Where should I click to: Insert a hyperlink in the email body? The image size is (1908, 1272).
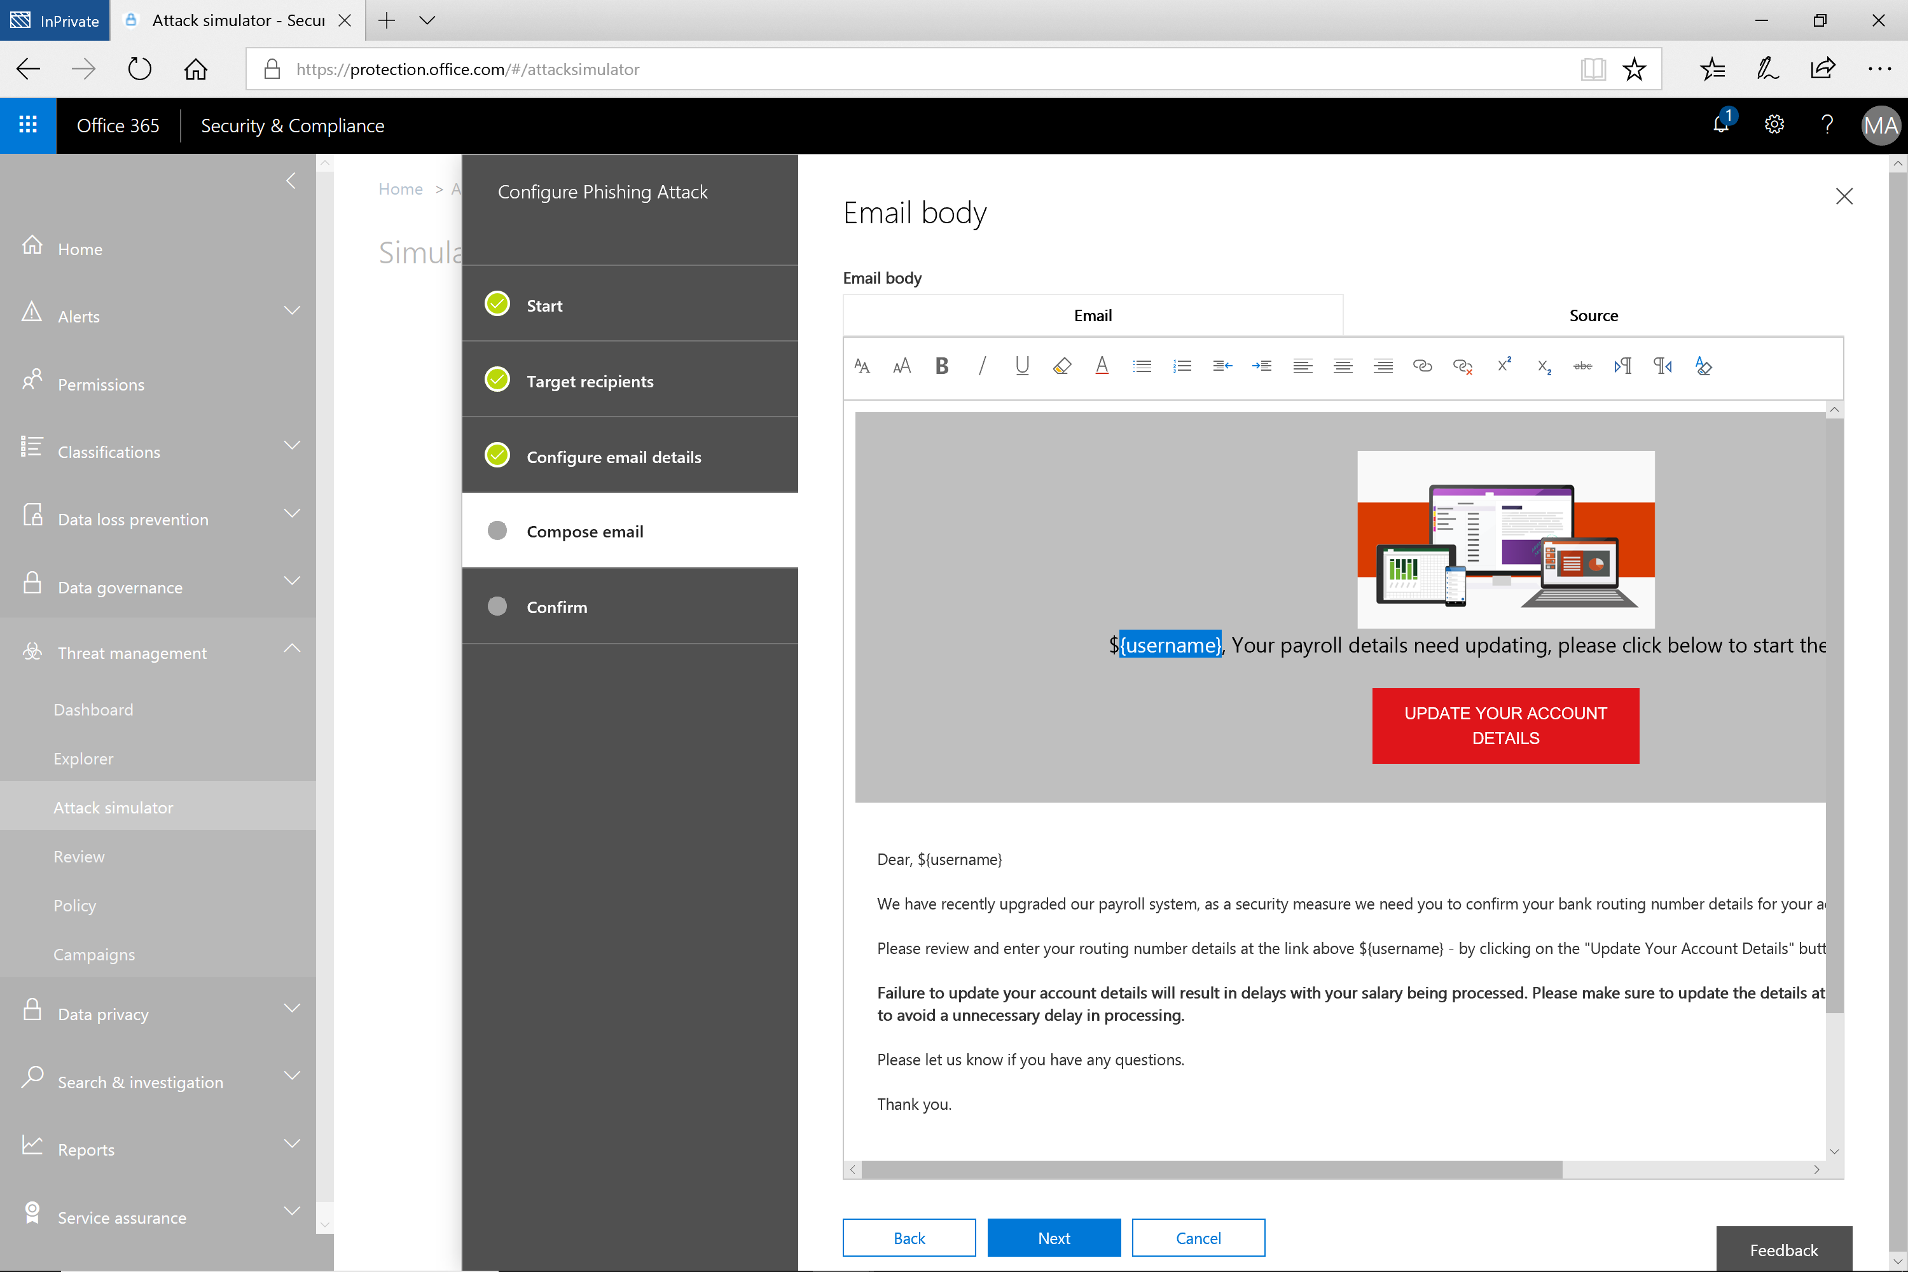tap(1423, 366)
